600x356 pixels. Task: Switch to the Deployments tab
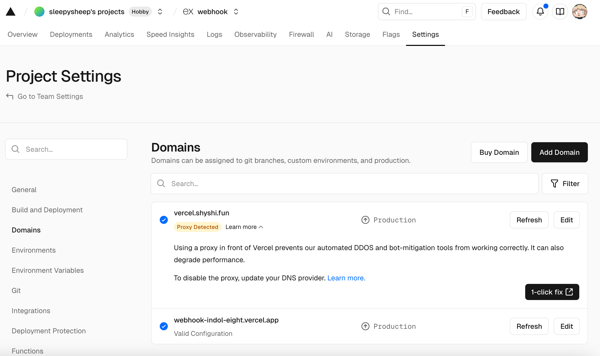71,34
